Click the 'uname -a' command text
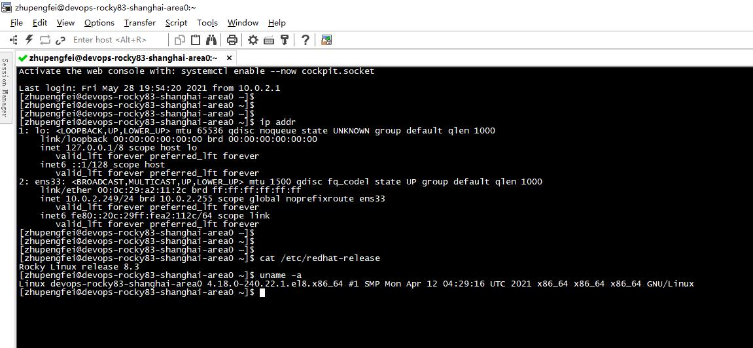753x348 pixels. [x=281, y=275]
